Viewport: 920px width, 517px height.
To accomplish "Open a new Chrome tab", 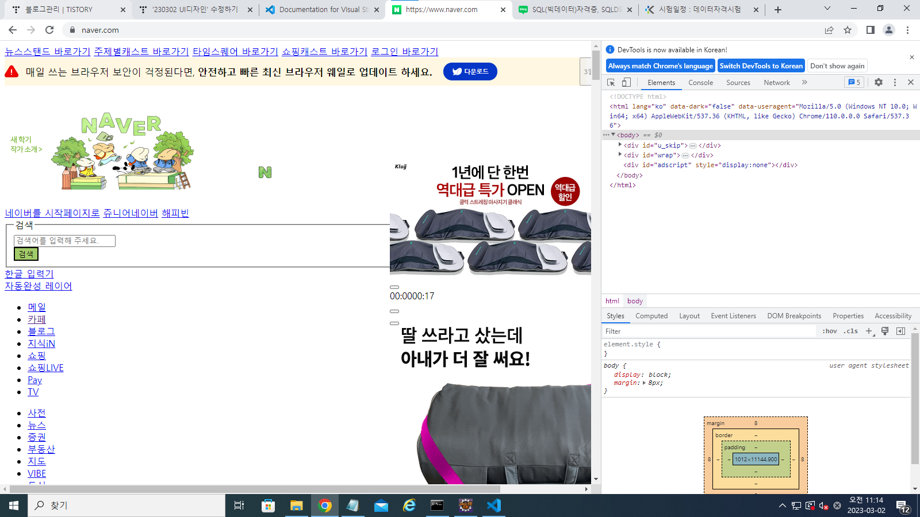I will pos(778,10).
